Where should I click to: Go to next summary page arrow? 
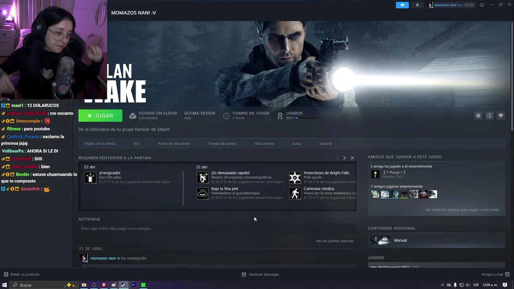point(344,158)
